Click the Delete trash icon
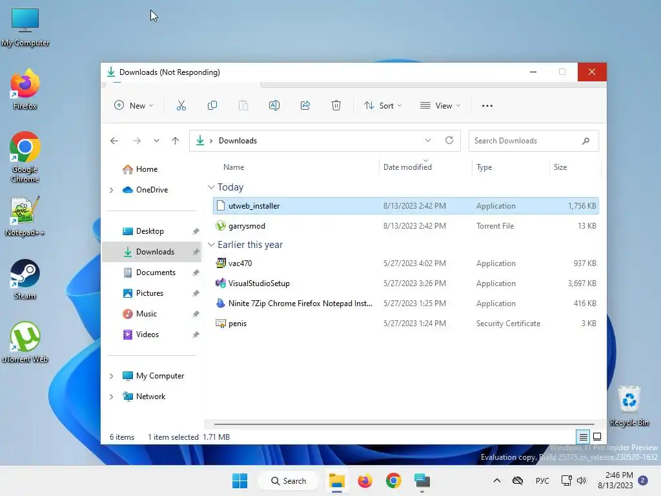 click(336, 105)
